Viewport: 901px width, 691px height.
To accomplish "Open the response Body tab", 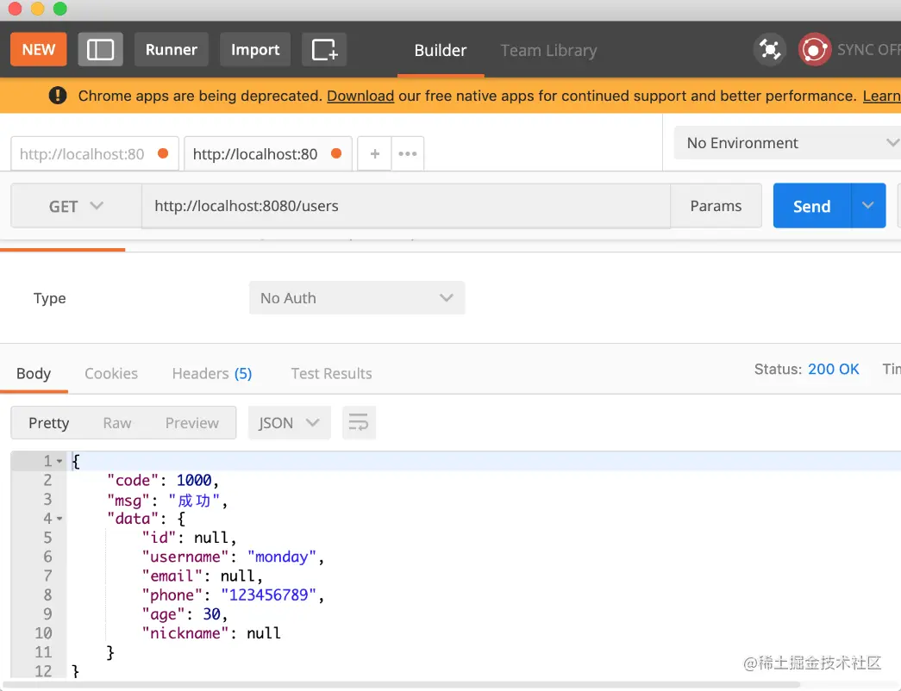I will pos(34,373).
